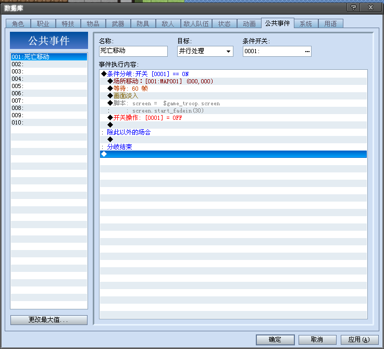The height and width of the screenshot is (349, 384).
Task: Select the 除此以外的场合 line
Action: tap(233, 132)
